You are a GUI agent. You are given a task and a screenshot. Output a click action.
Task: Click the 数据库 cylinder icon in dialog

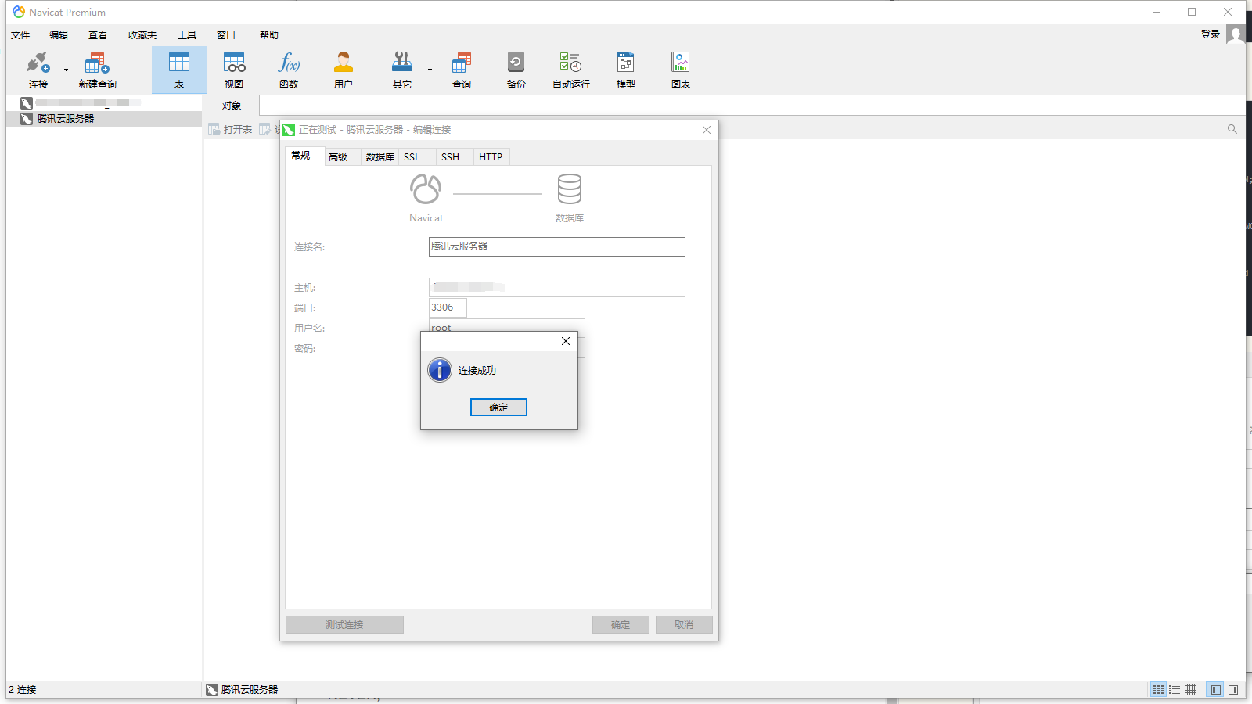[570, 189]
